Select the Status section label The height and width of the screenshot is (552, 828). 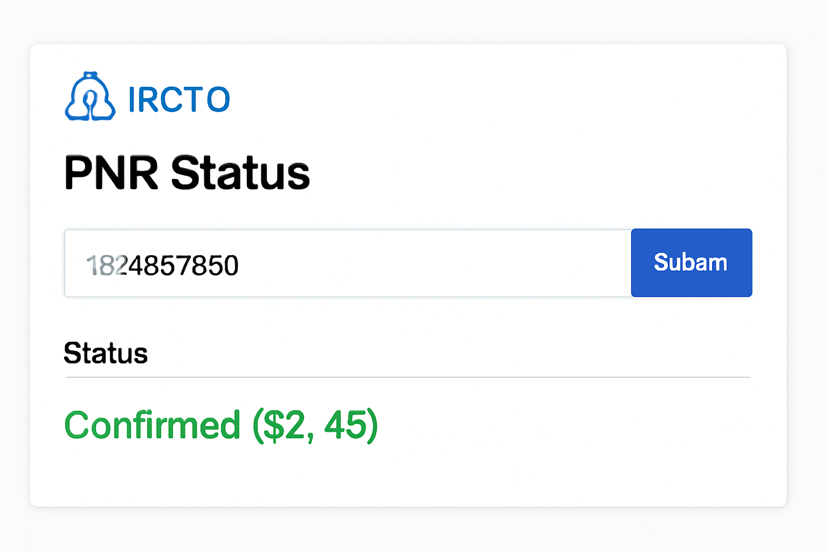106,353
